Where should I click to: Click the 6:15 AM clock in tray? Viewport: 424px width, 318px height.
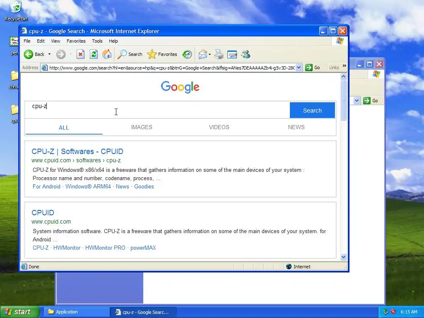click(409, 312)
